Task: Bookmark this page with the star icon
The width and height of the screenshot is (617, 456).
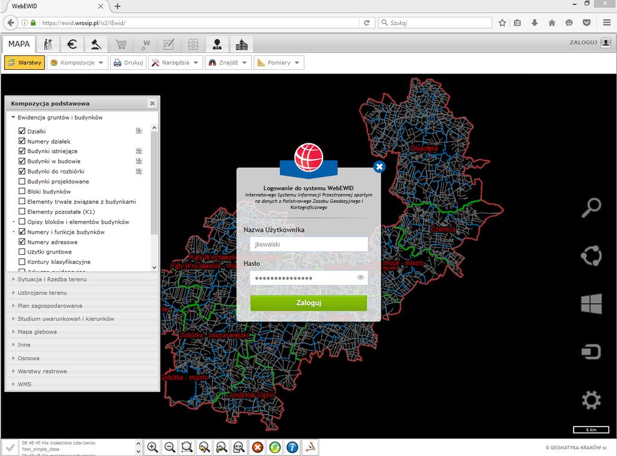Action: [502, 23]
